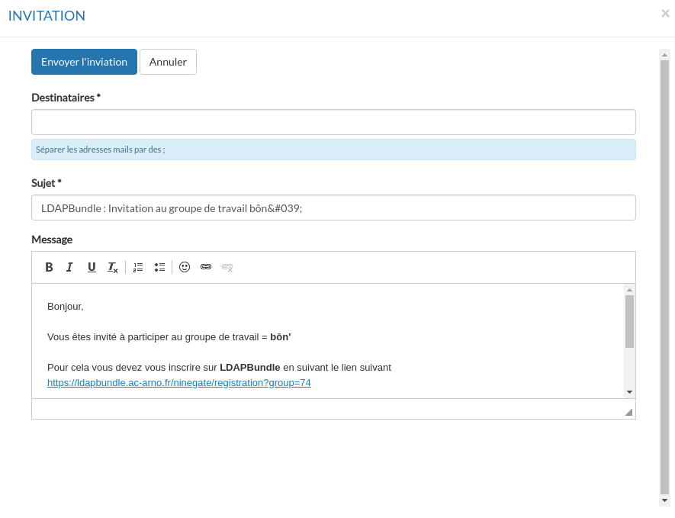Insert a bulleted list in the message

click(159, 267)
